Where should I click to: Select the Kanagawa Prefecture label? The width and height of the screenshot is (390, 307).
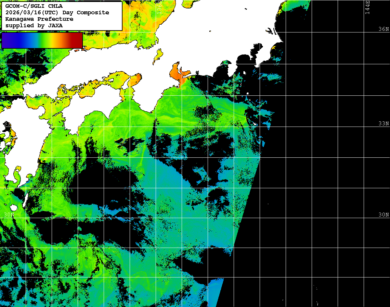39,19
